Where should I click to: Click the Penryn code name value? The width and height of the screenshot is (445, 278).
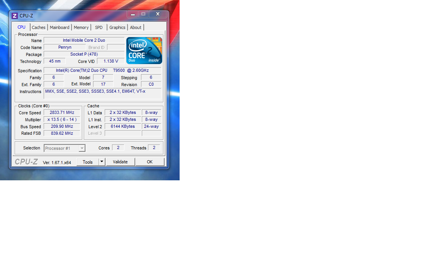65,47
